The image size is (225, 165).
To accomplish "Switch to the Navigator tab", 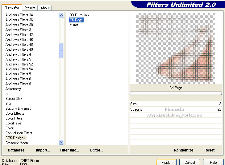I will coord(12,7).
